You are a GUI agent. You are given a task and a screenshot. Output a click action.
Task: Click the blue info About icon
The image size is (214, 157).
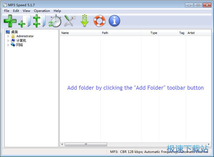point(114,21)
